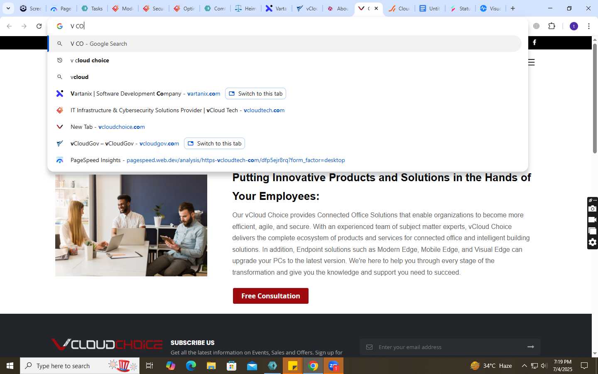Viewport: 598px width, 374px height.
Task: Reload the current page
Action: [x=39, y=26]
